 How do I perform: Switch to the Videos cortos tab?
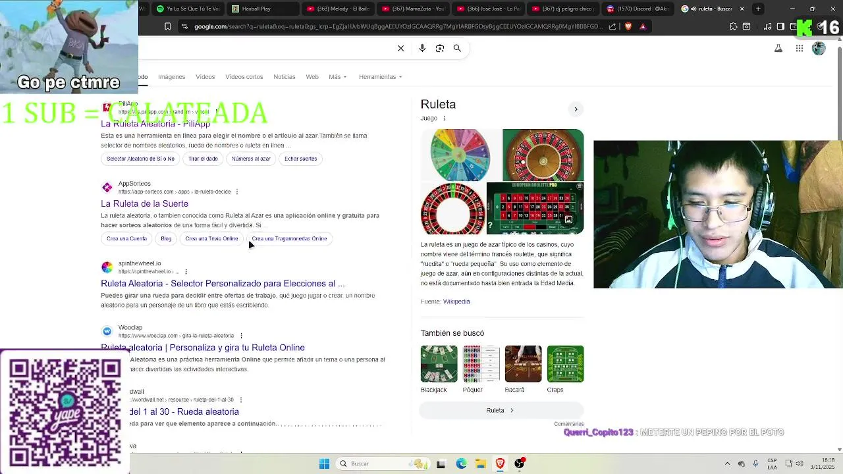244,77
